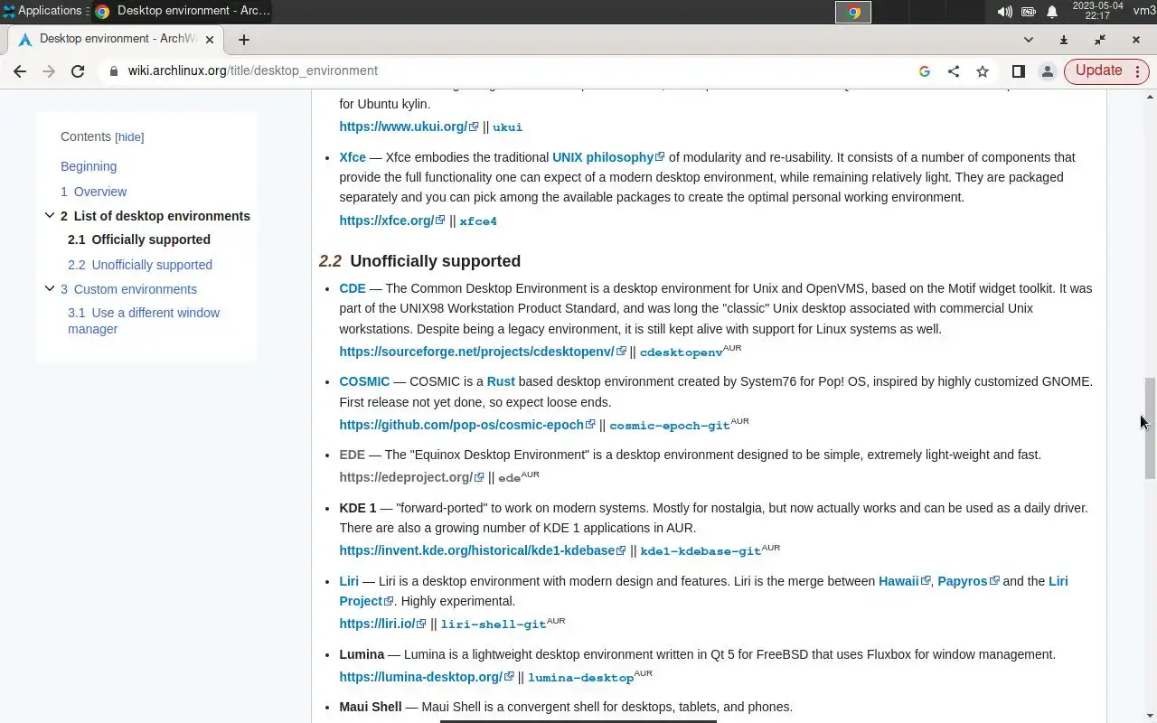Image resolution: width=1157 pixels, height=723 pixels.
Task: Collapse Custom environments chevron in contents
Action: 50,288
